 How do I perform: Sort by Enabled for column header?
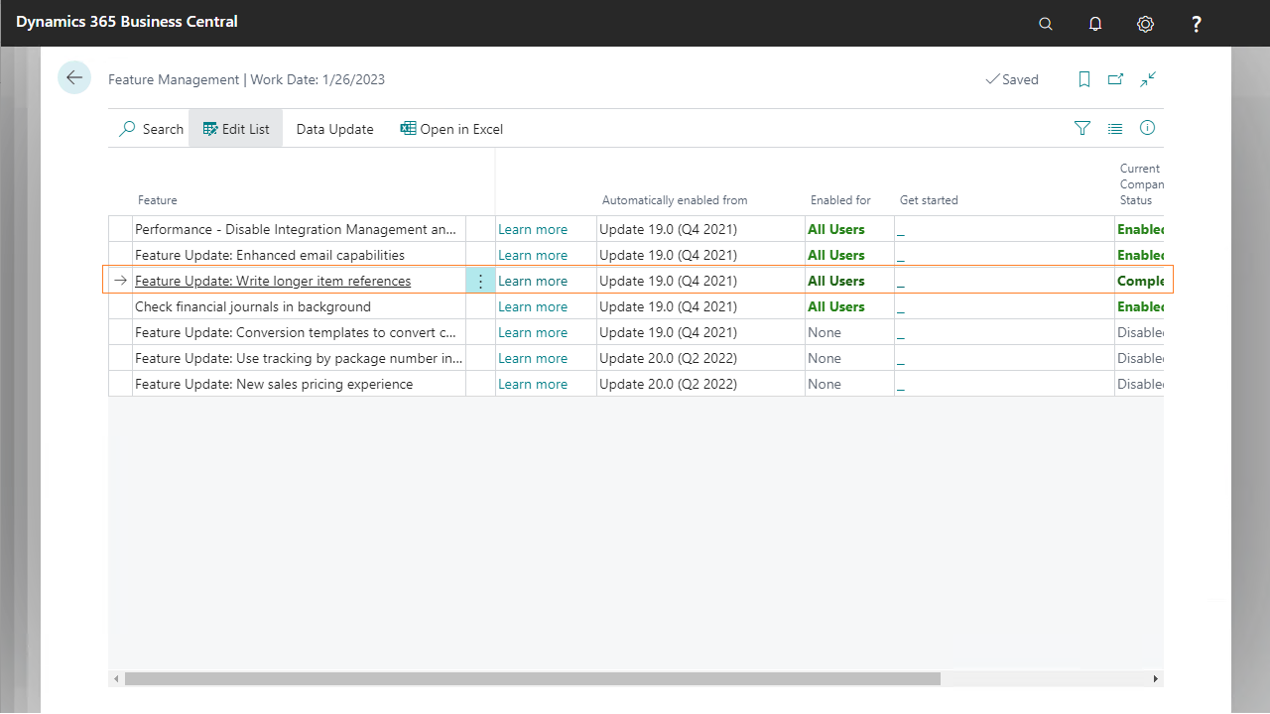(x=840, y=200)
